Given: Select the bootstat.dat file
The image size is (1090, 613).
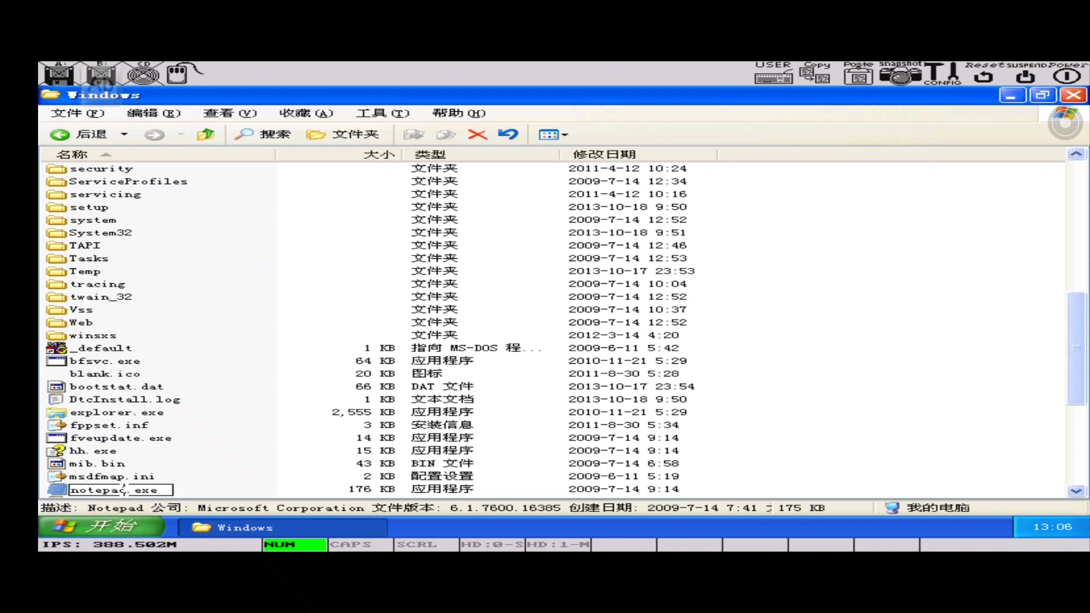Looking at the screenshot, I should point(106,387).
